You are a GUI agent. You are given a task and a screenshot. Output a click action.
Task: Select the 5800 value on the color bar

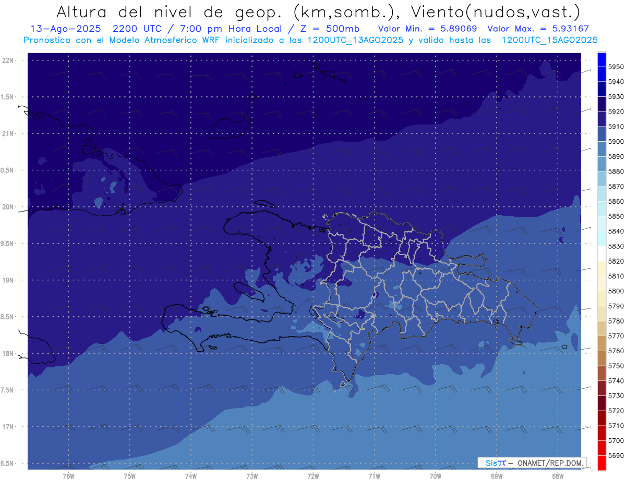(x=616, y=291)
